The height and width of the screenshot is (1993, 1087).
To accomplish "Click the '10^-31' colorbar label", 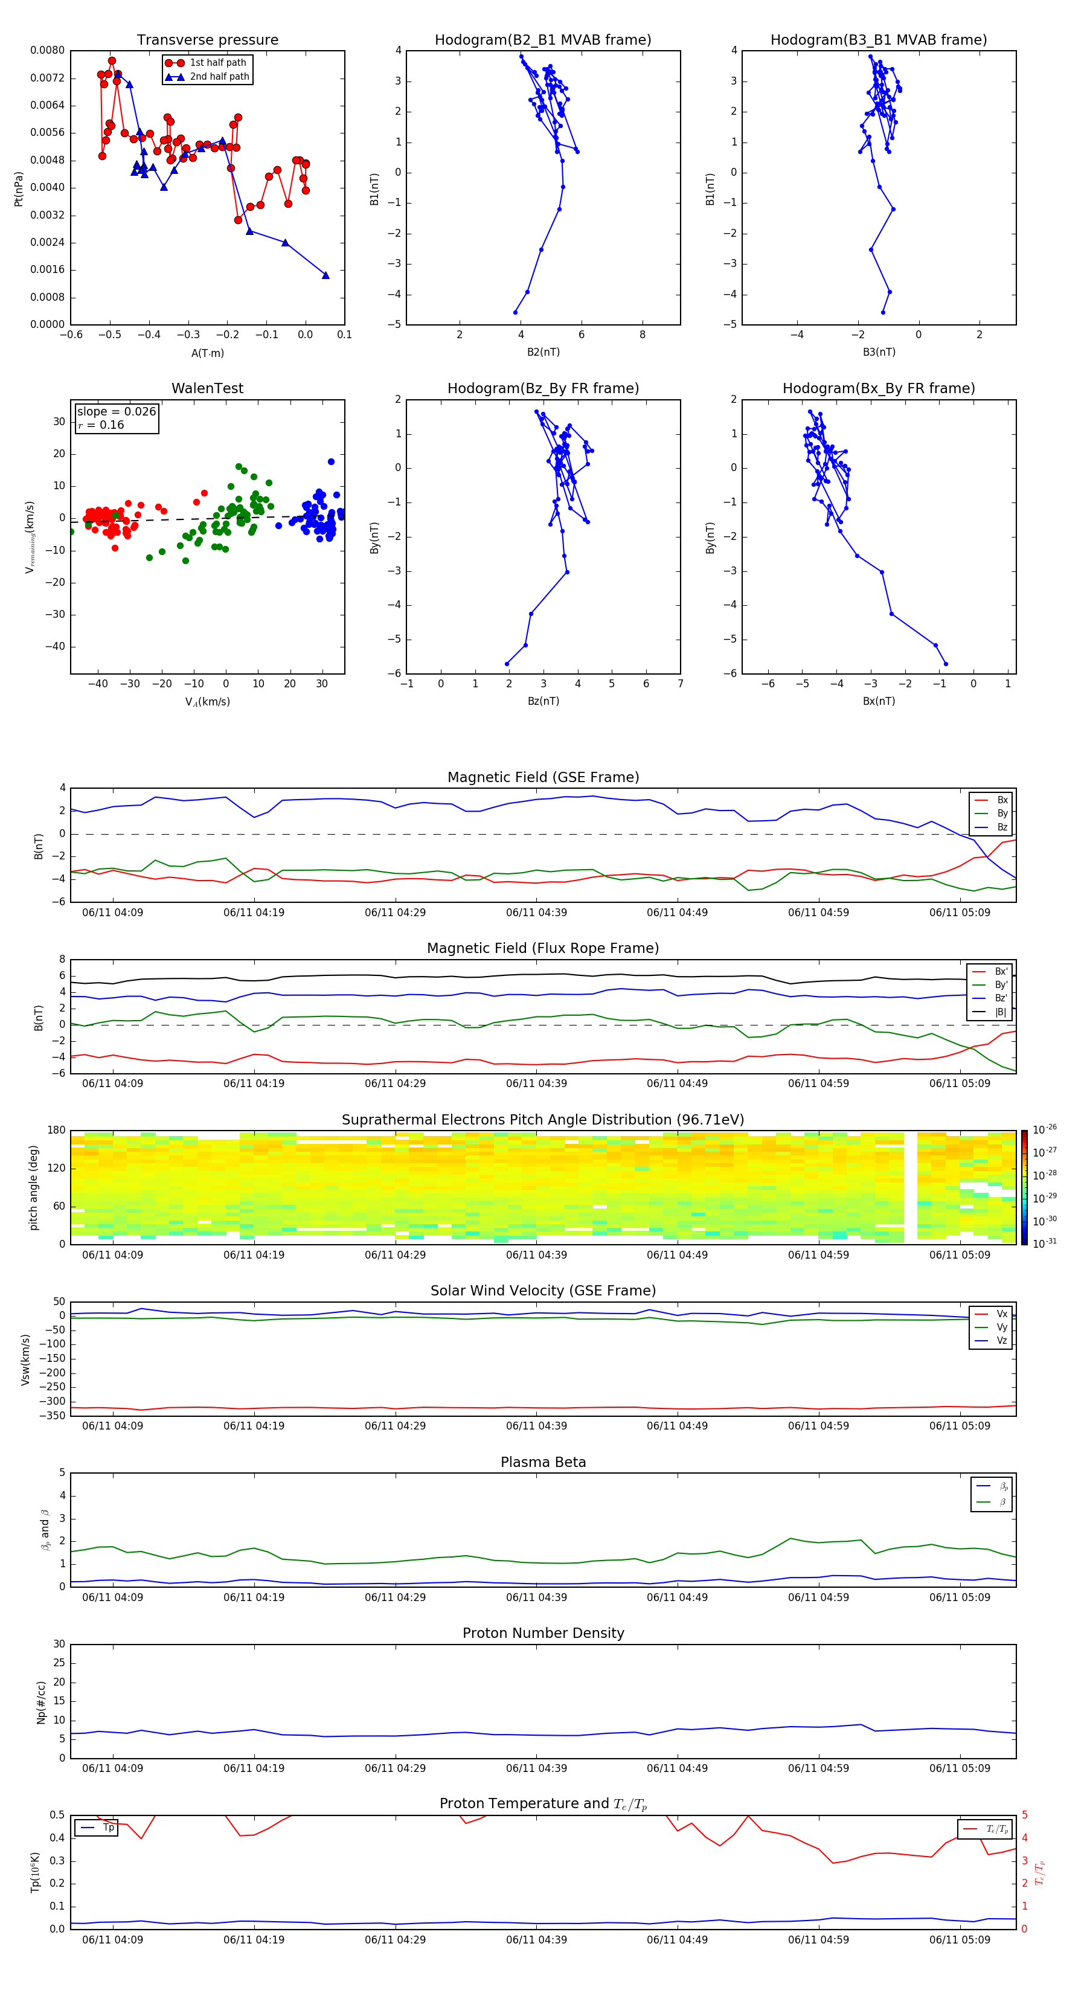I will click(1045, 1244).
